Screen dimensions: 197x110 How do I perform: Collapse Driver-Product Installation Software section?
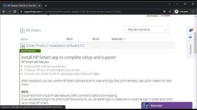tap(22, 46)
